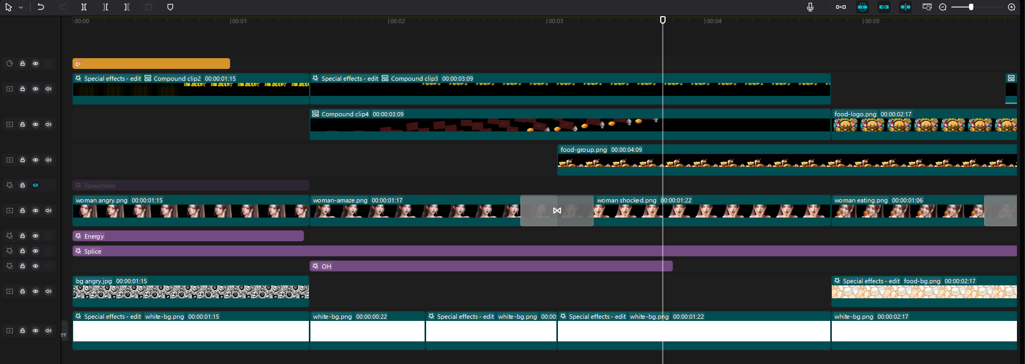Select the transition between woman-amaze and woman shocked

coord(557,211)
